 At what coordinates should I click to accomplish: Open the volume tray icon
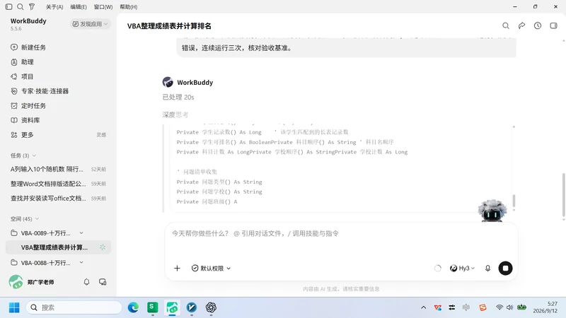(509, 307)
